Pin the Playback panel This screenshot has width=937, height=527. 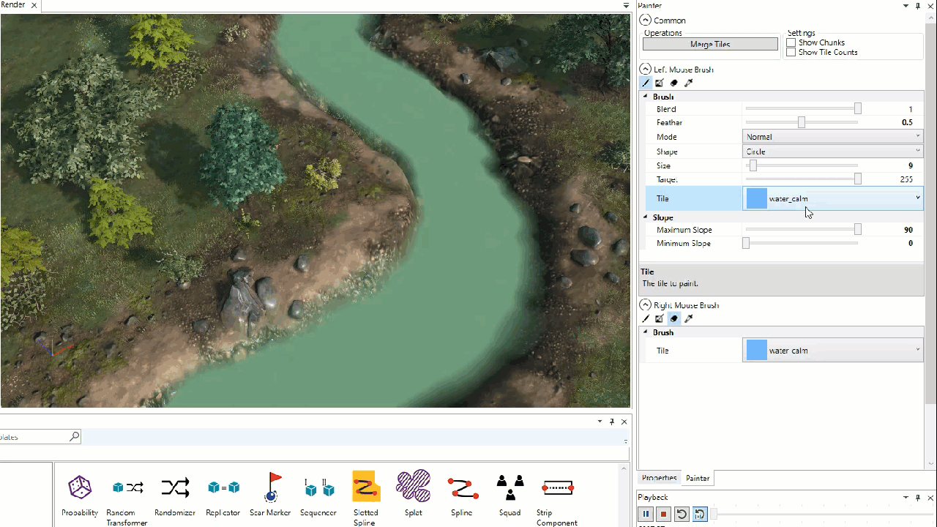[918, 498]
